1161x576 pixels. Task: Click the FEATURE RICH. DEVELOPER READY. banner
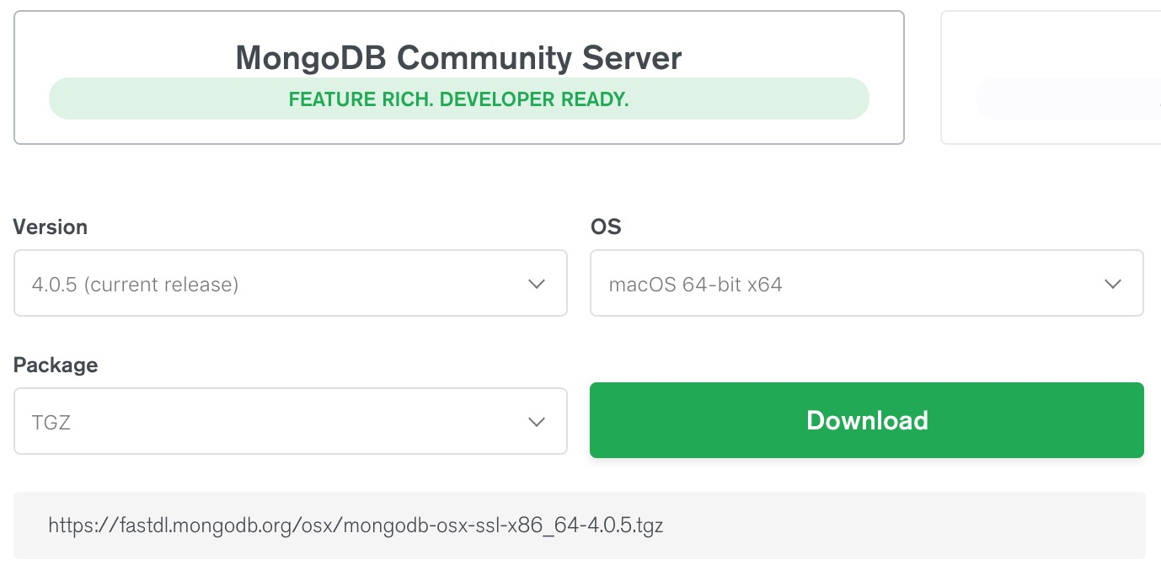pyautogui.click(x=459, y=99)
